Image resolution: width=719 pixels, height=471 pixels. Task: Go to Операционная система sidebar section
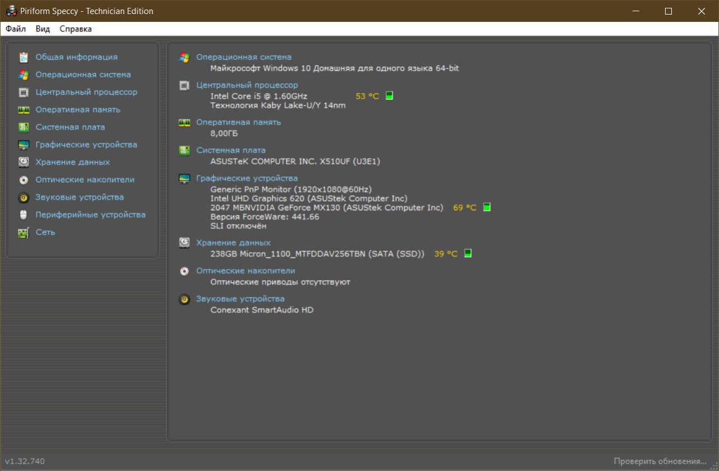(x=83, y=75)
